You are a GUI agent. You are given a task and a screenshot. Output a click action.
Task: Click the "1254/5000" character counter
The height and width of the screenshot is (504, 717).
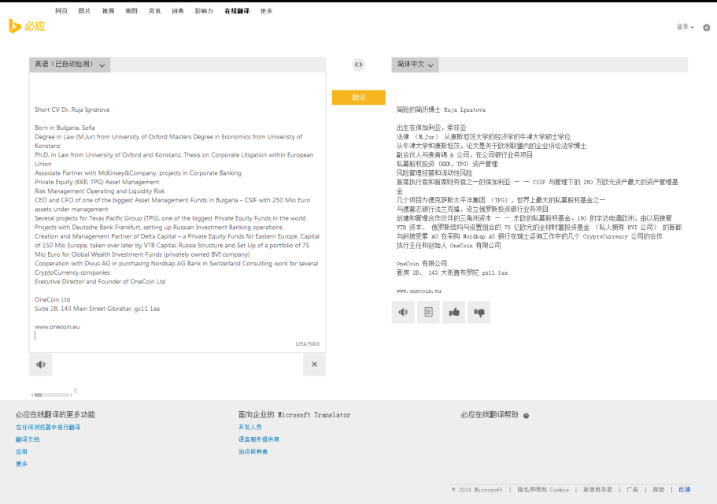pyautogui.click(x=307, y=344)
